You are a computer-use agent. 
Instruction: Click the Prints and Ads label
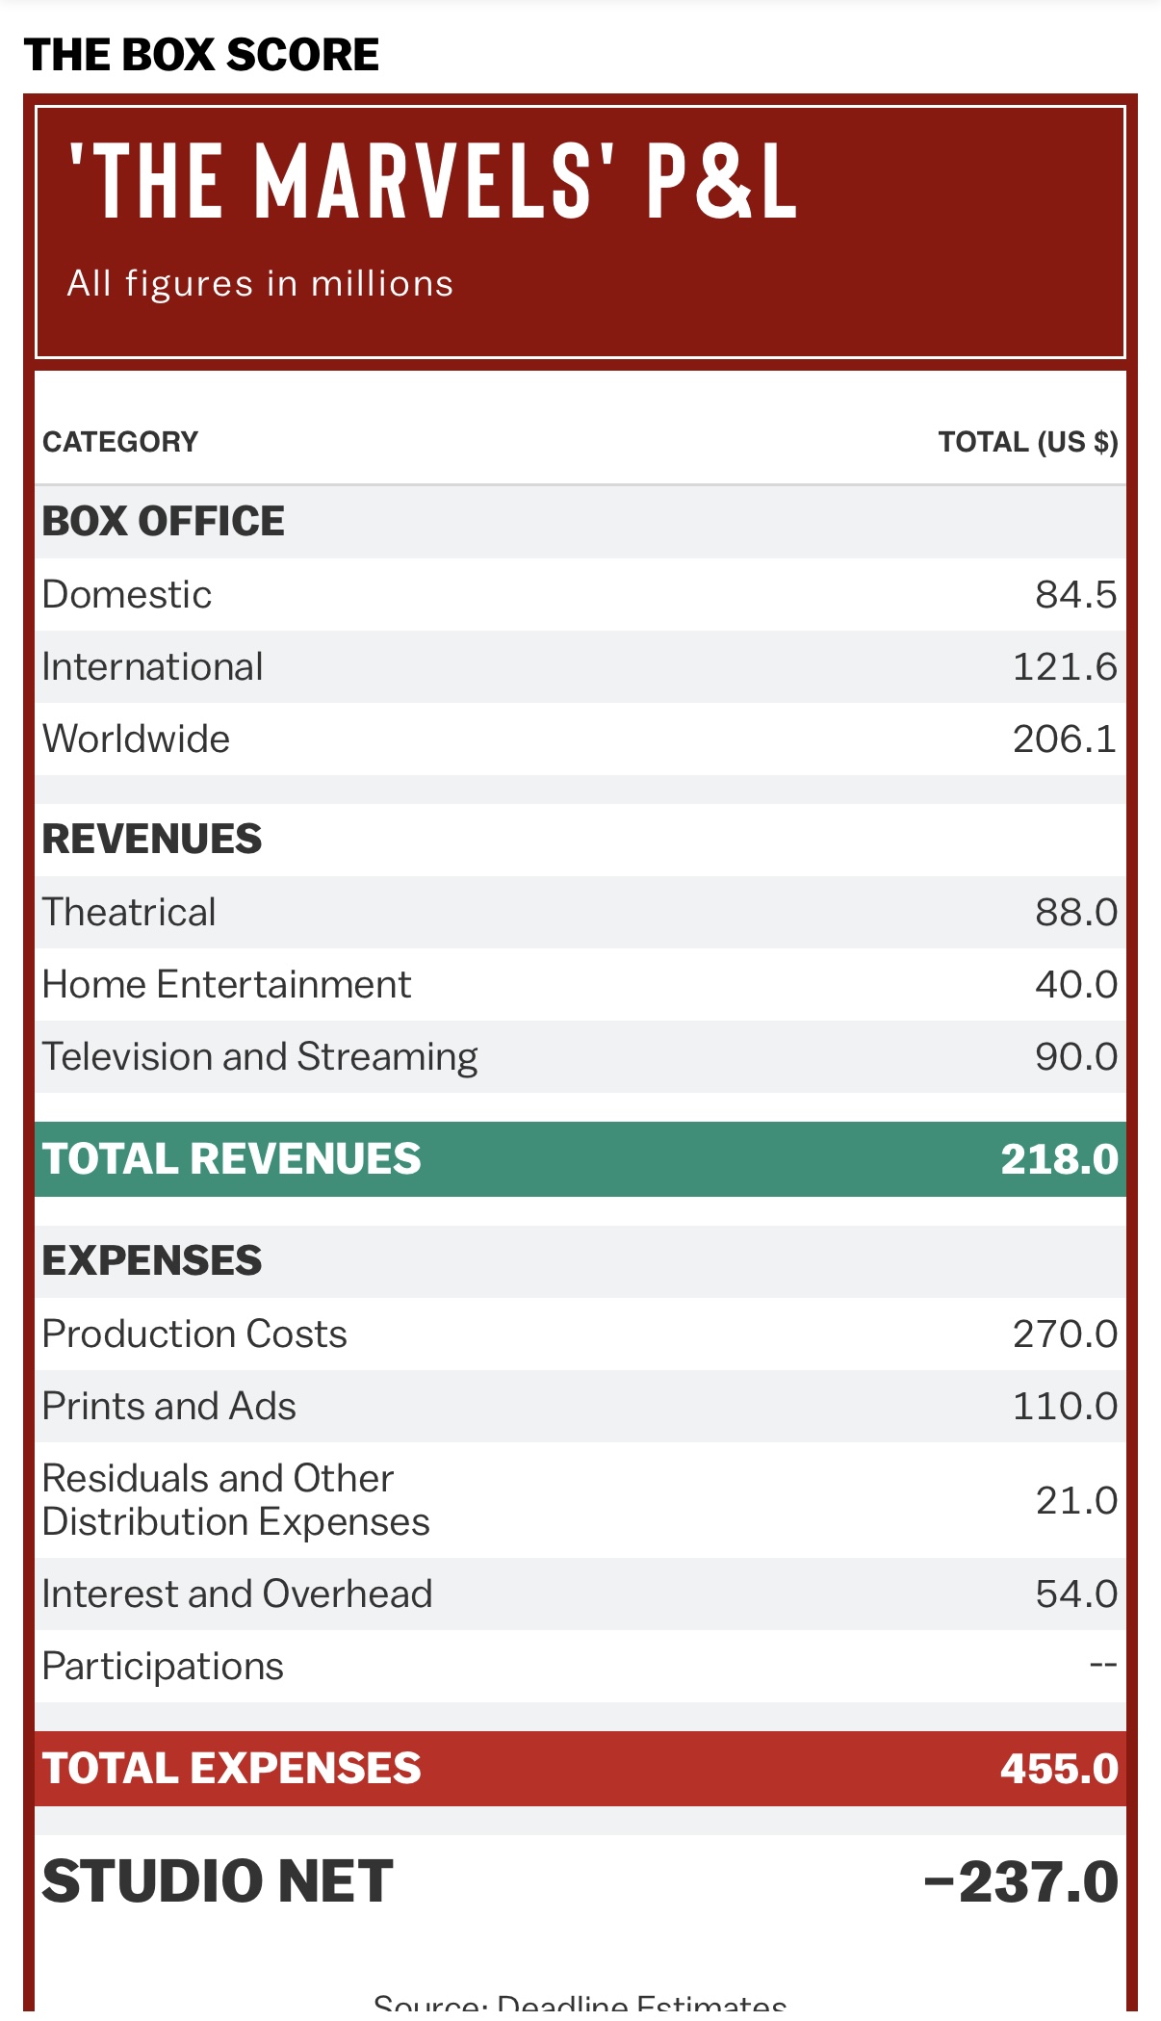point(169,1406)
